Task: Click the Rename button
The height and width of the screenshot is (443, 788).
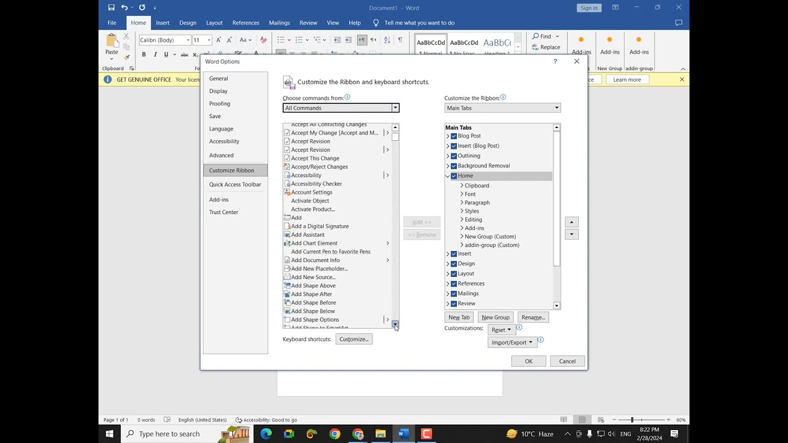Action: [x=533, y=317]
